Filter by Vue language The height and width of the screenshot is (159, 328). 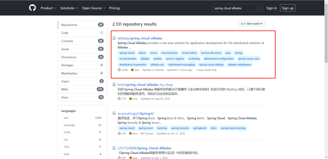point(82,140)
